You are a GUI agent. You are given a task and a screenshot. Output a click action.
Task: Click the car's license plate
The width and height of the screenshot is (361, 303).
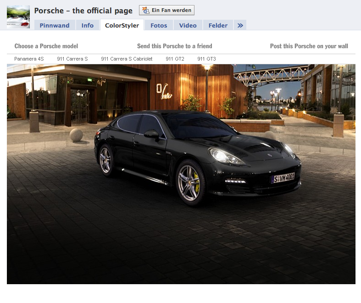coord(283,178)
